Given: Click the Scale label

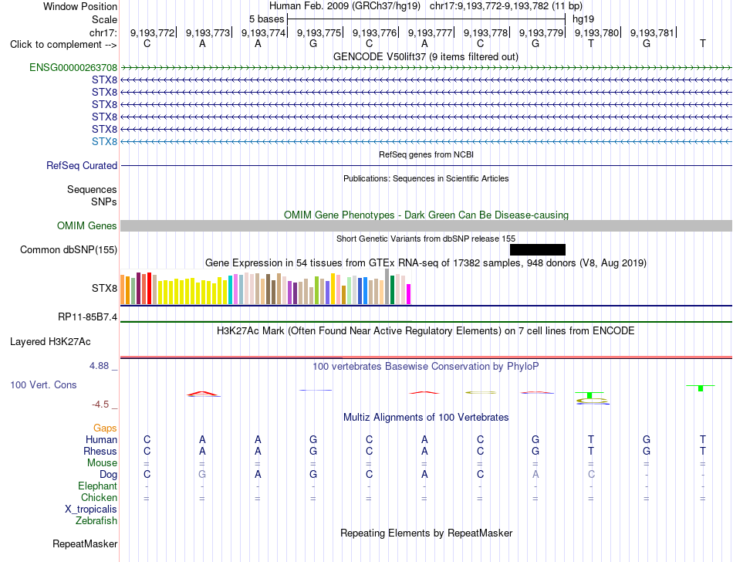Looking at the screenshot, I should (104, 19).
